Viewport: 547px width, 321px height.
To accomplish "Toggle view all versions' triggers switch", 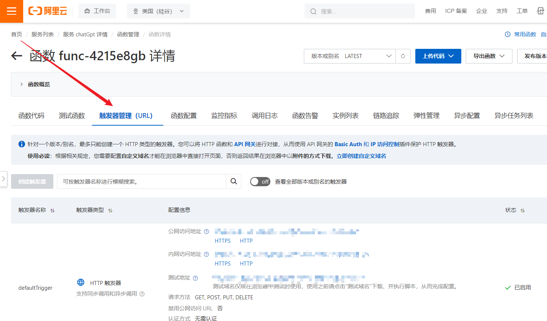I will click(x=260, y=182).
